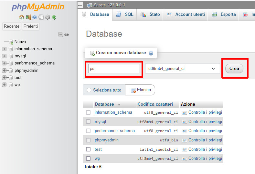Screen dimensions: 255x174
Task: Click the privileges icon in the performance_schema row
Action: (x=185, y=131)
